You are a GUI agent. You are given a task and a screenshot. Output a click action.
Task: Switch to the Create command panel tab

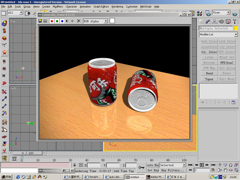[x=201, y=22]
